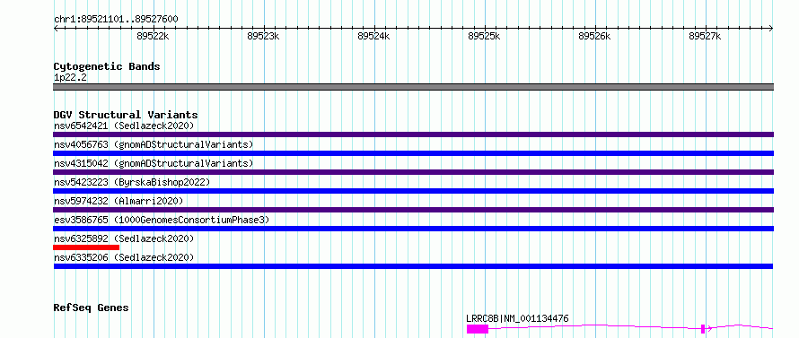Screen dimensions: 799x338
Task: Click the purple bar under nsv4315042
Action: point(413,172)
